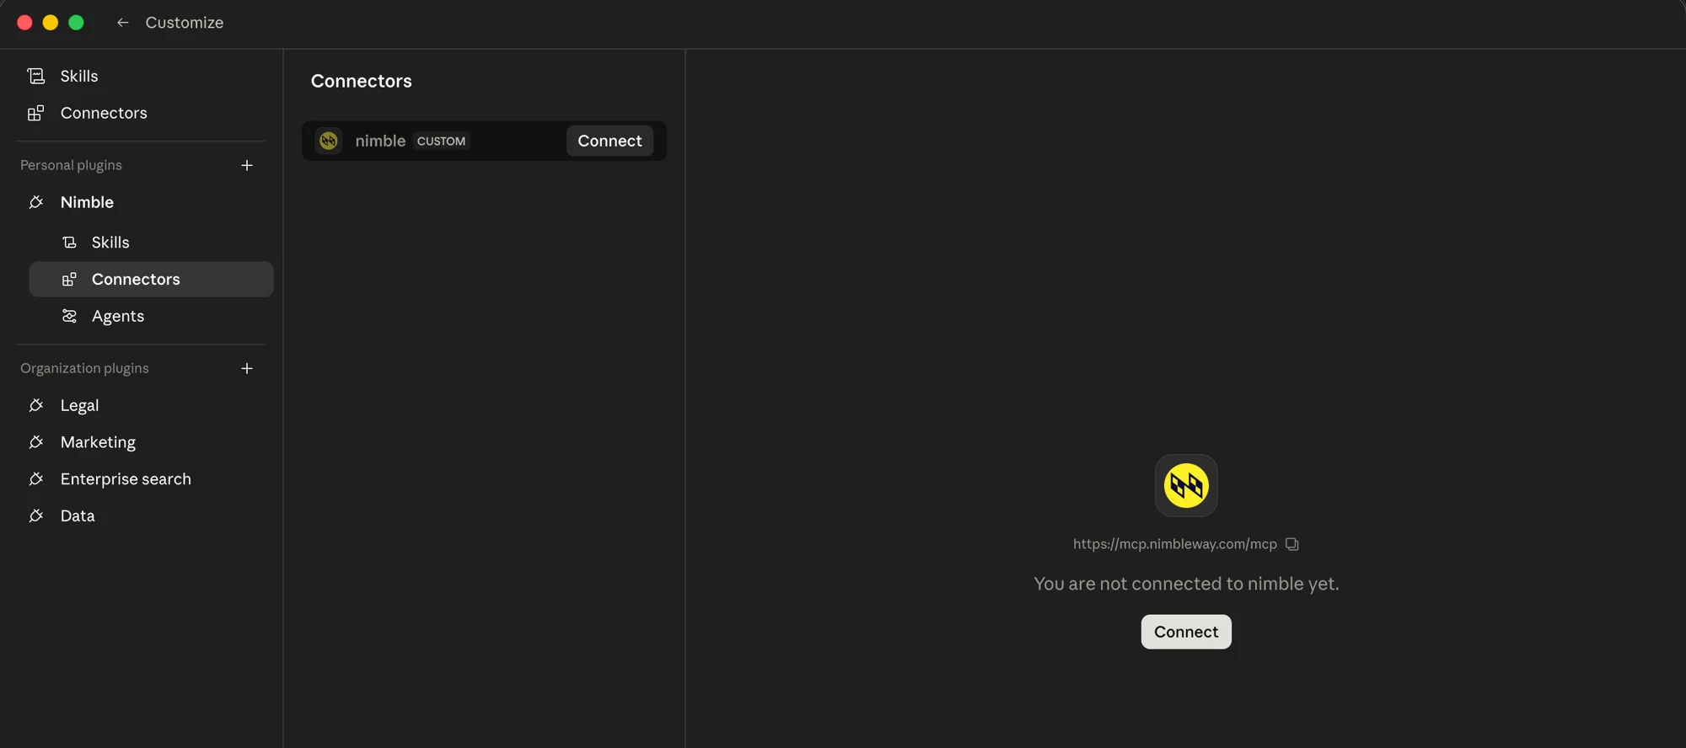Viewport: 1686px width, 748px height.
Task: Click the Skills icon under Nimble
Action: 69,243
